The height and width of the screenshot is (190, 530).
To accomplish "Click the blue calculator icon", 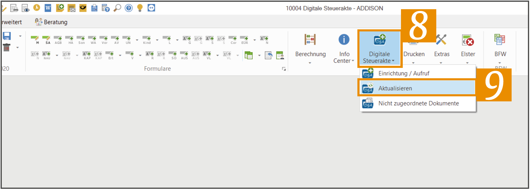I will coord(94,8).
